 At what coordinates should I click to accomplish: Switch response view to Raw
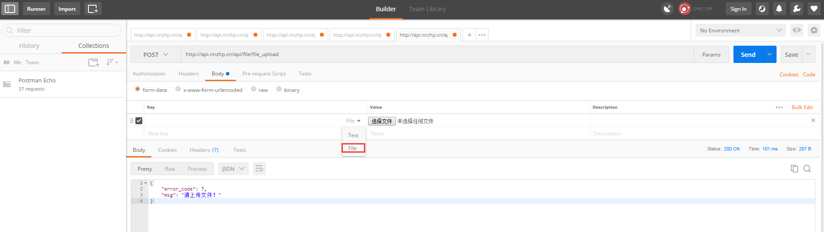[x=170, y=169]
